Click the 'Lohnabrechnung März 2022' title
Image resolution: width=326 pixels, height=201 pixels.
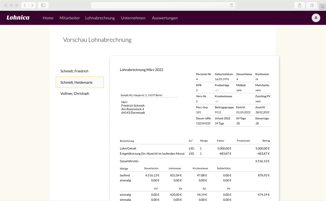click(141, 70)
